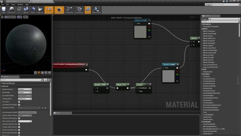Screen dimensions: 241x136
Task: Click the Lit view mode button
Action: click(20, 17)
